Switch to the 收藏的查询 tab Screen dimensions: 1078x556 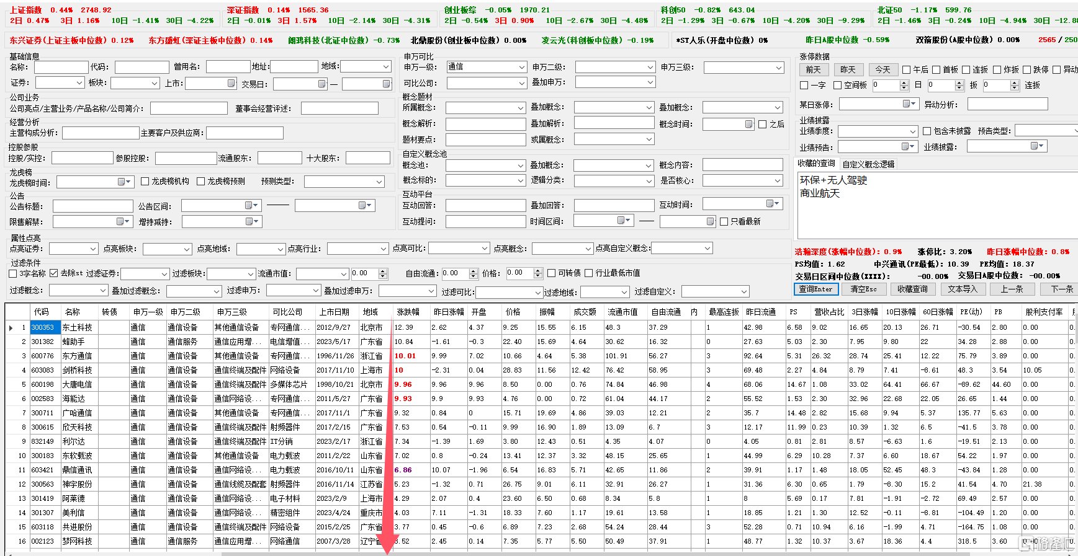(x=816, y=164)
